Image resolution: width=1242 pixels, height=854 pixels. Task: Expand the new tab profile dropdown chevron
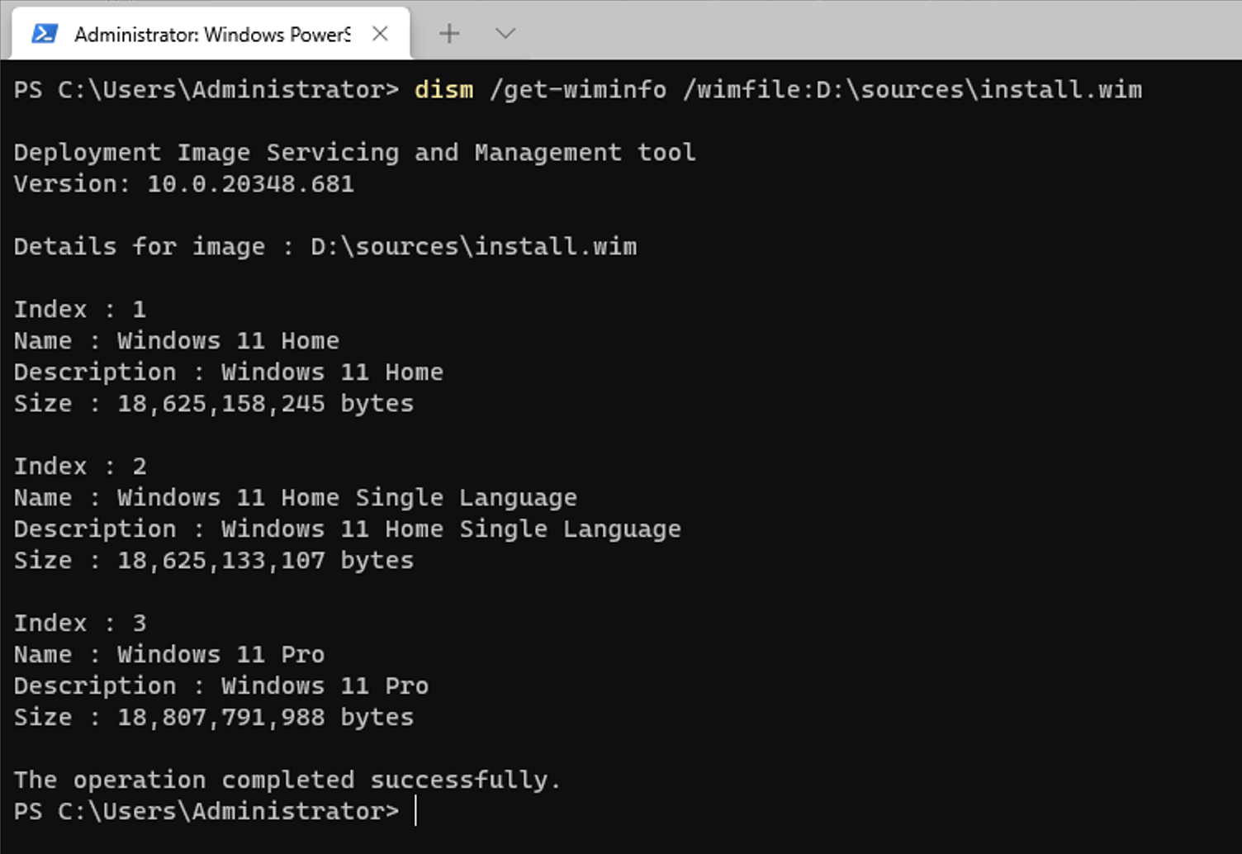505,34
